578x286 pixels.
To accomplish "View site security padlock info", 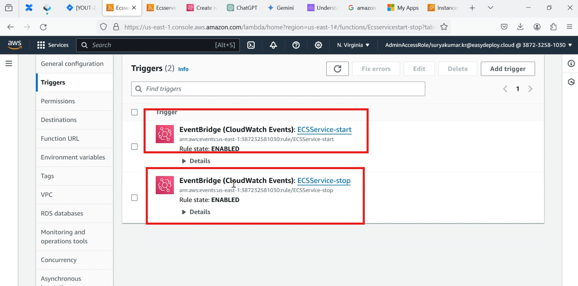I will click(116, 27).
